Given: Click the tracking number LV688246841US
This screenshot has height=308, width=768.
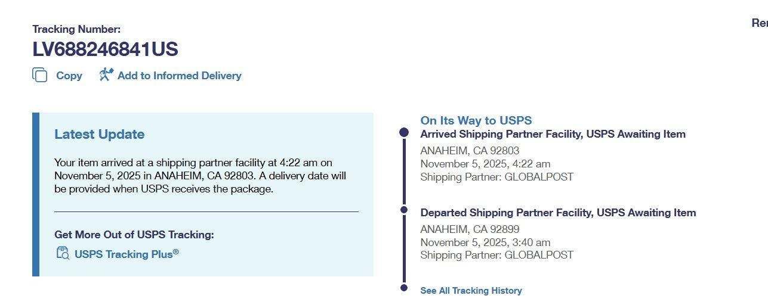Looking at the screenshot, I should pos(105,49).
